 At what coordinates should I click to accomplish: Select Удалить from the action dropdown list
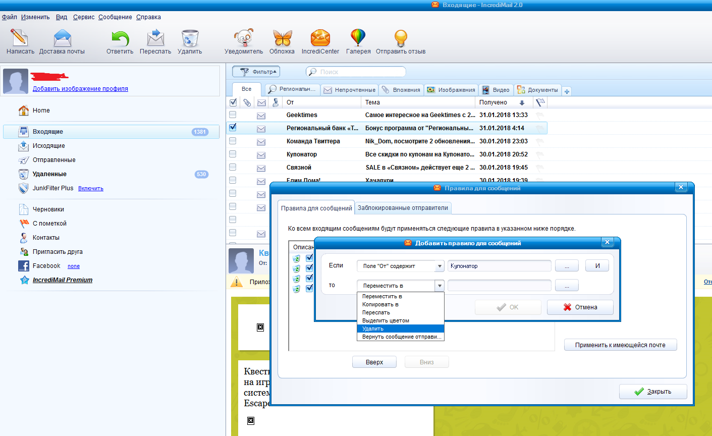pyautogui.click(x=401, y=329)
